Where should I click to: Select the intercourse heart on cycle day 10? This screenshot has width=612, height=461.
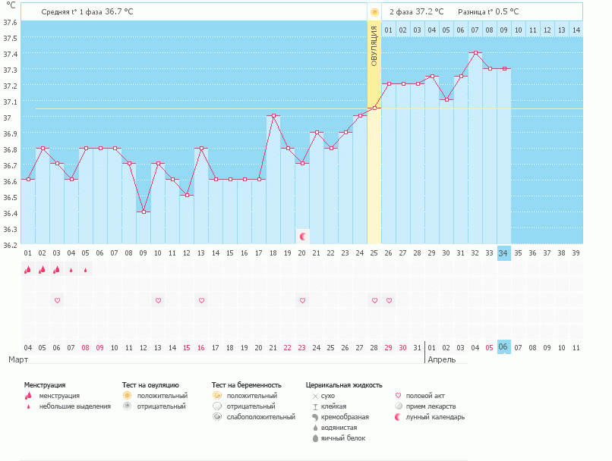tap(158, 301)
